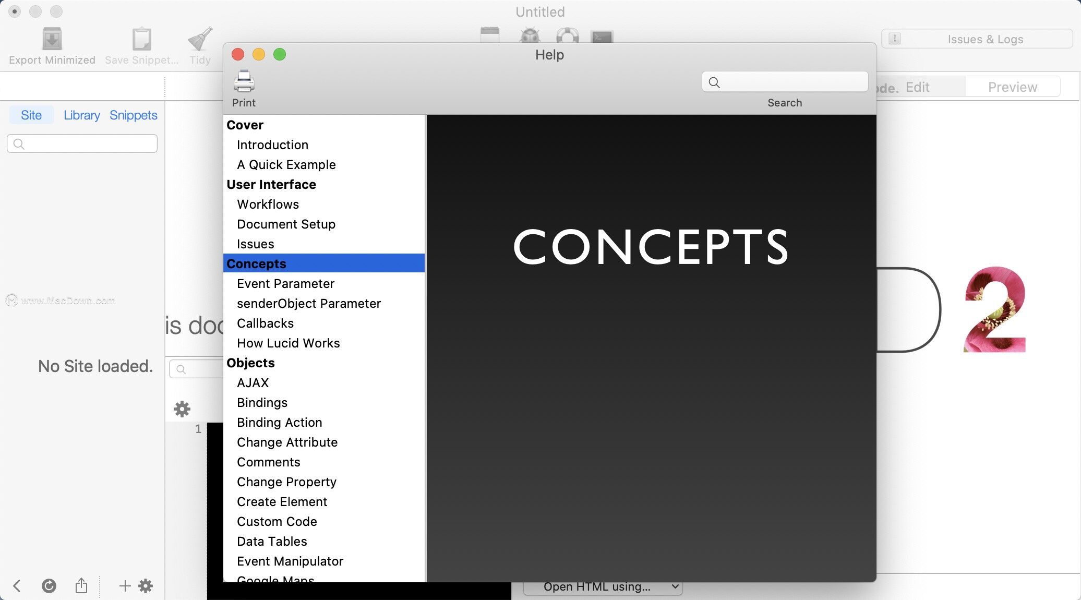The width and height of the screenshot is (1081, 600).
Task: Zoom the Help window with green button
Action: click(x=280, y=54)
